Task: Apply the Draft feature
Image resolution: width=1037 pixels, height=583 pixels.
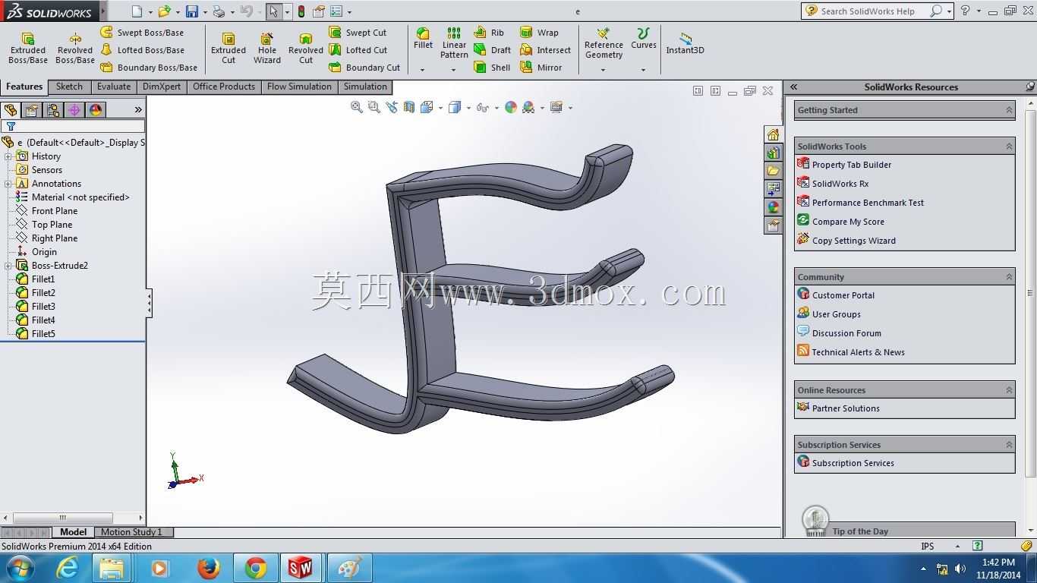Action: (x=492, y=50)
